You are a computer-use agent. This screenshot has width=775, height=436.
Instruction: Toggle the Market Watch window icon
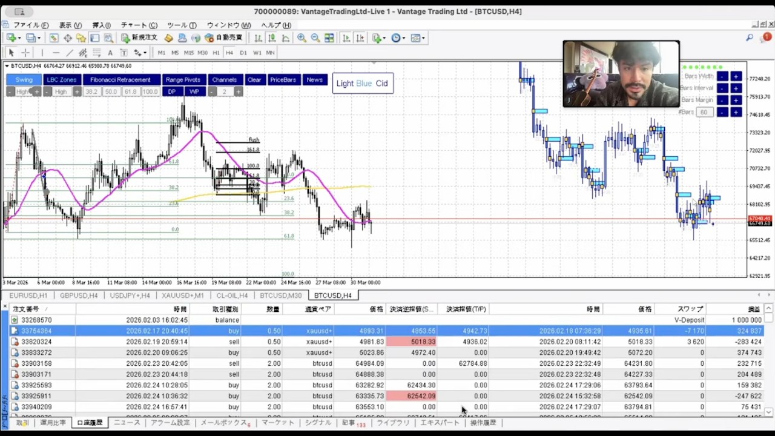pyautogui.click(x=54, y=38)
